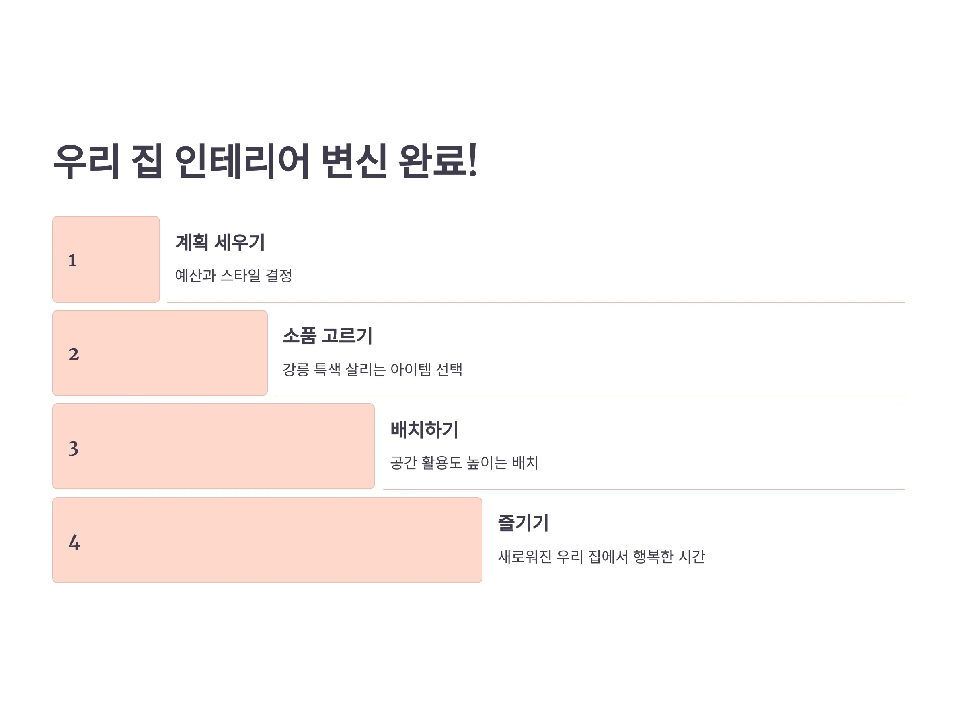Click the divider line under 배치하기 section

(645, 489)
